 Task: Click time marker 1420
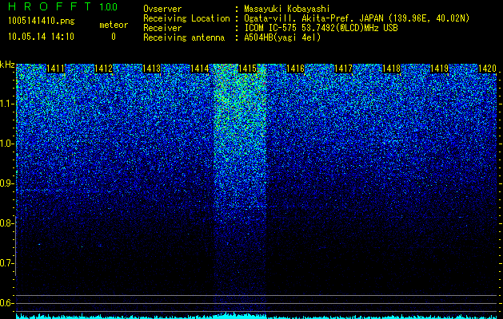487,69
